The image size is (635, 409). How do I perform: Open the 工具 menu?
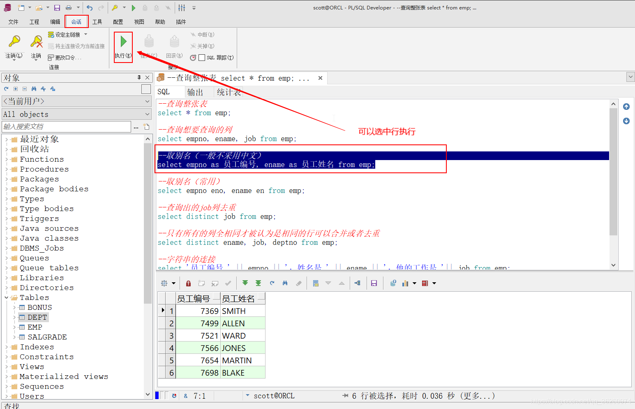click(97, 22)
